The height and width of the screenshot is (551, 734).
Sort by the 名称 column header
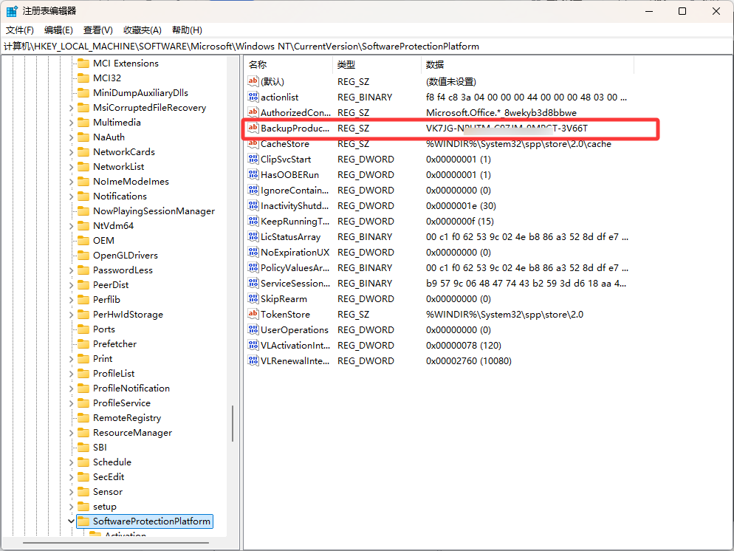(288, 65)
